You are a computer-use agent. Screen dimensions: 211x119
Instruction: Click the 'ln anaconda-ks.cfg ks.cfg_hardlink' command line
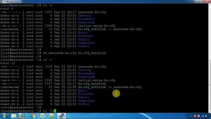[75, 53]
